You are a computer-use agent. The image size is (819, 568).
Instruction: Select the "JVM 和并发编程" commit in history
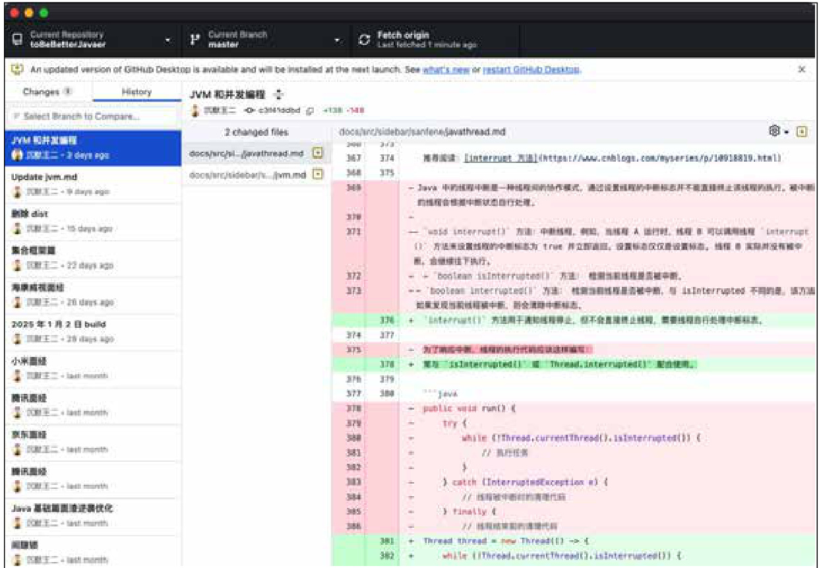(x=92, y=148)
